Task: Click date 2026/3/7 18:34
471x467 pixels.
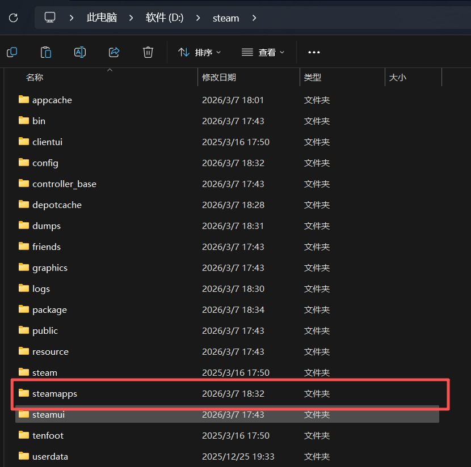Action: coord(233,309)
